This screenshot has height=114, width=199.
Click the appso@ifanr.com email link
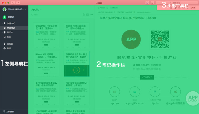coord(135,103)
